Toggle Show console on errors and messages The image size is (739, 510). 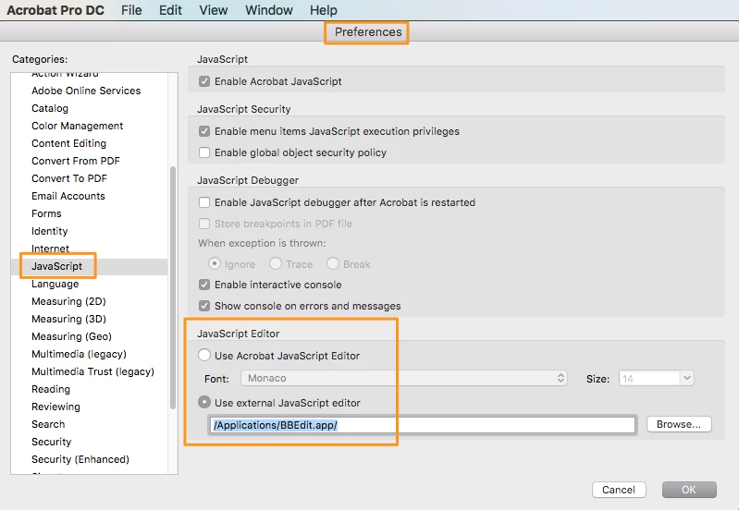click(x=204, y=306)
